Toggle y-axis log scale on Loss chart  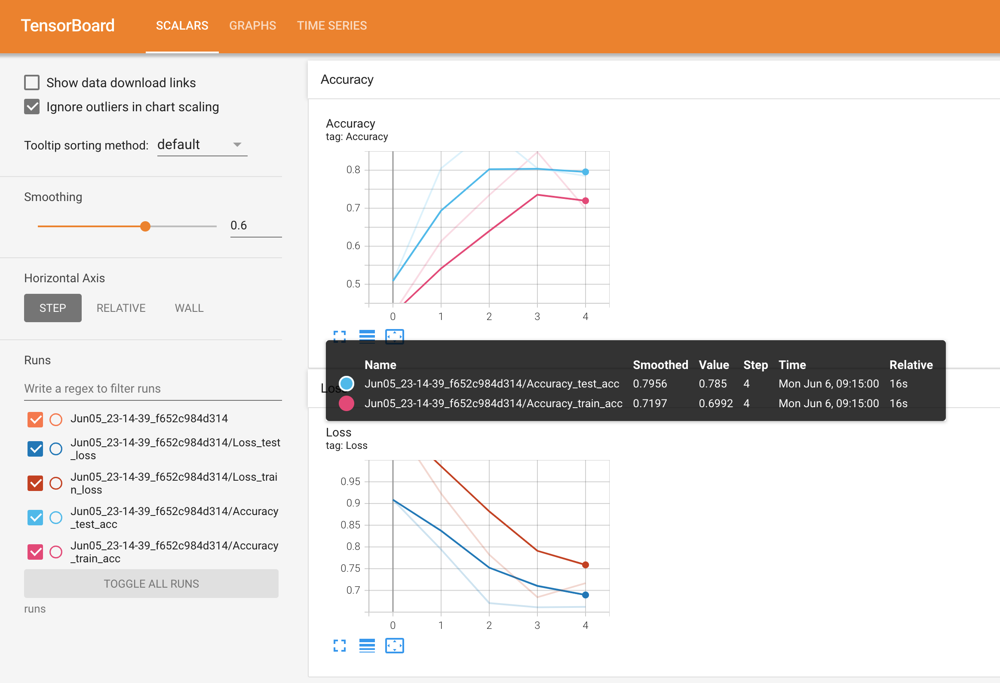point(367,645)
